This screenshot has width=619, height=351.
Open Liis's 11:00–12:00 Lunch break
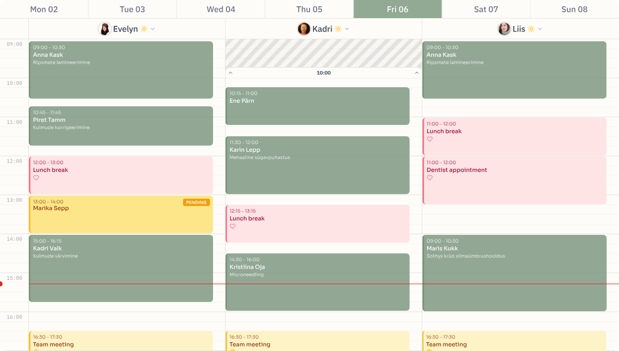pos(514,136)
